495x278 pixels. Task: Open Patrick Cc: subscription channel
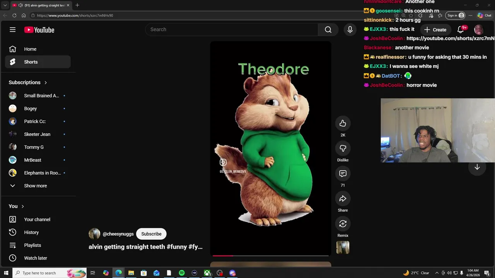(x=38, y=121)
